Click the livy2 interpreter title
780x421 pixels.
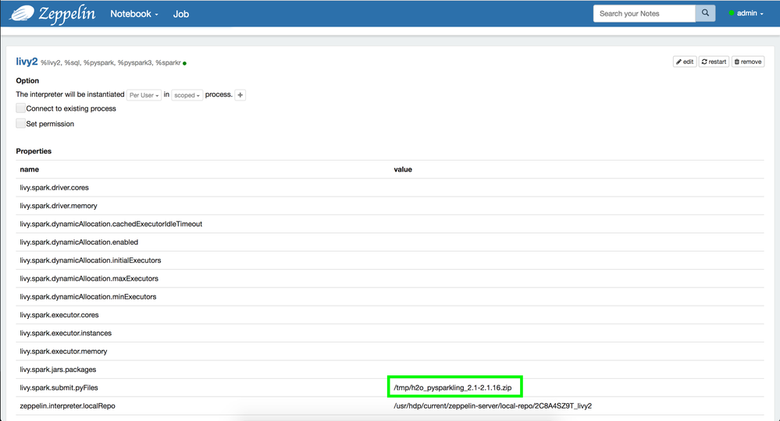27,62
